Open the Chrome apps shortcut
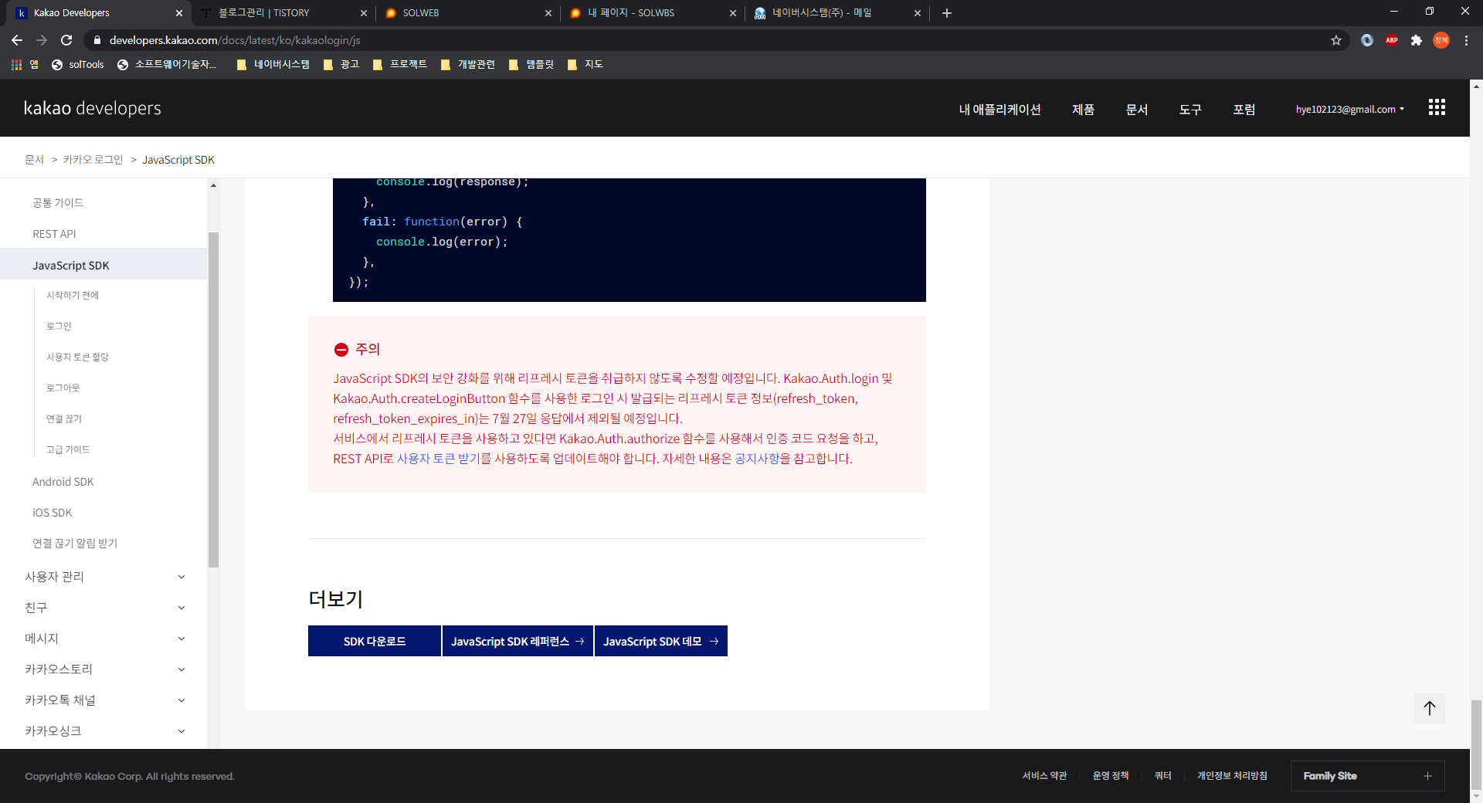Viewport: 1483px width, 803px height. [25, 65]
